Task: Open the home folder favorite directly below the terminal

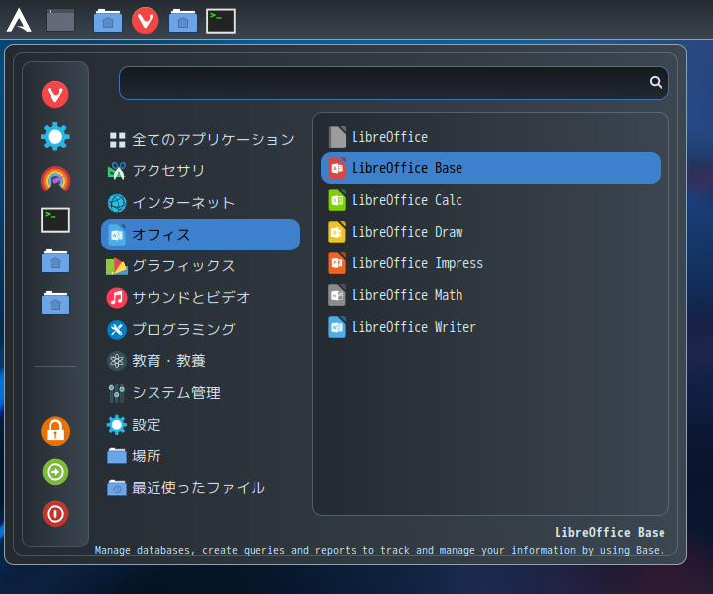Action: pos(55,261)
